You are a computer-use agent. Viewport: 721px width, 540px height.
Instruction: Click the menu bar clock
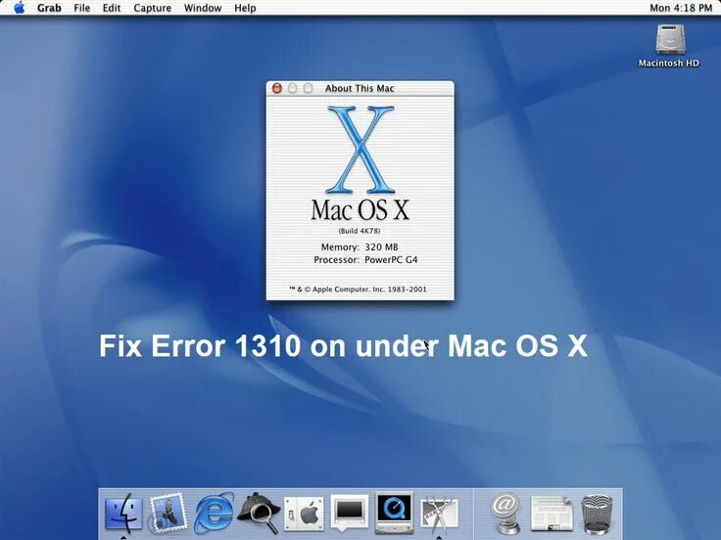point(681,8)
